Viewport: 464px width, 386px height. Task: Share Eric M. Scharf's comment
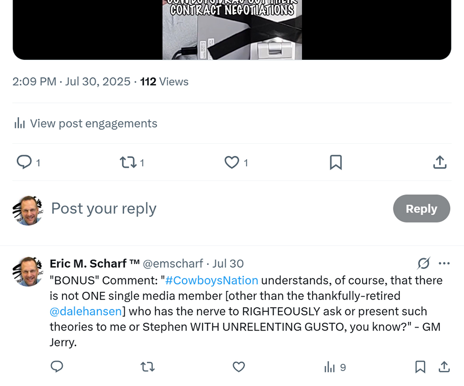(444, 367)
